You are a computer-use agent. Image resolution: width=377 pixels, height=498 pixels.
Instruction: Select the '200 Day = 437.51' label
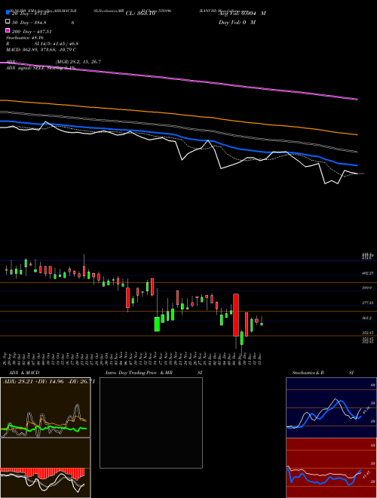point(32,32)
